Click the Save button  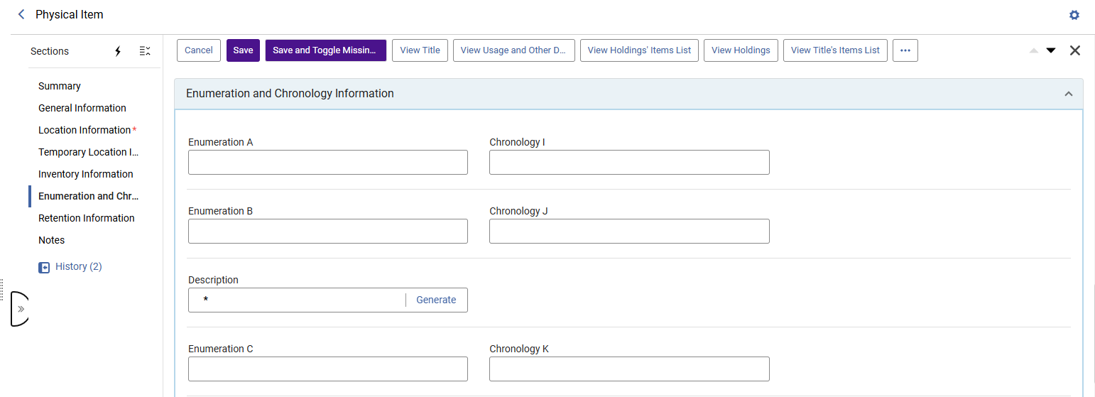pos(243,50)
